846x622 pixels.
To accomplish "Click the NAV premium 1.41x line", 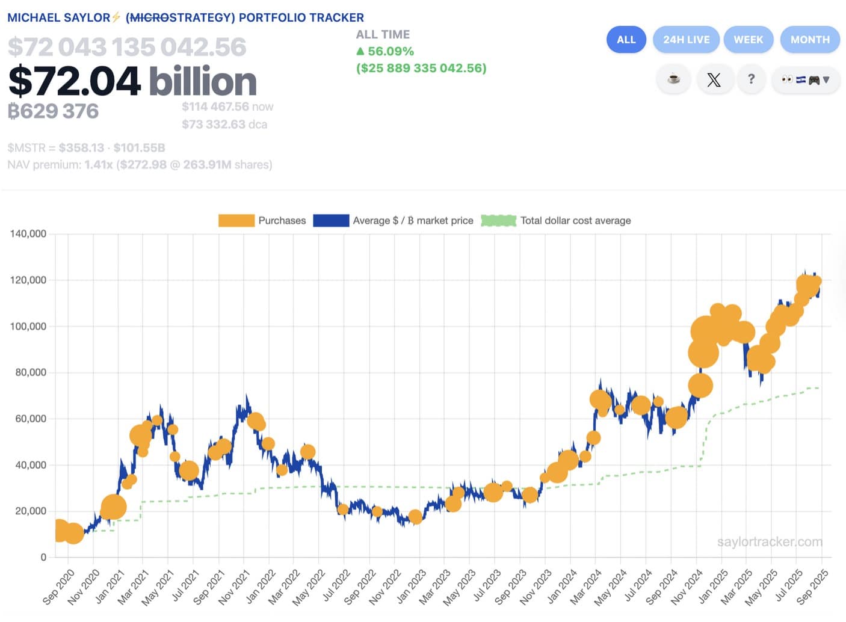I will tap(140, 164).
